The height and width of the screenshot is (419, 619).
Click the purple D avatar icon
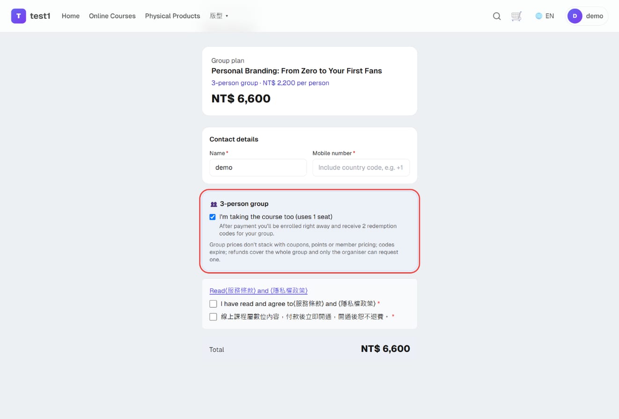pyautogui.click(x=575, y=16)
